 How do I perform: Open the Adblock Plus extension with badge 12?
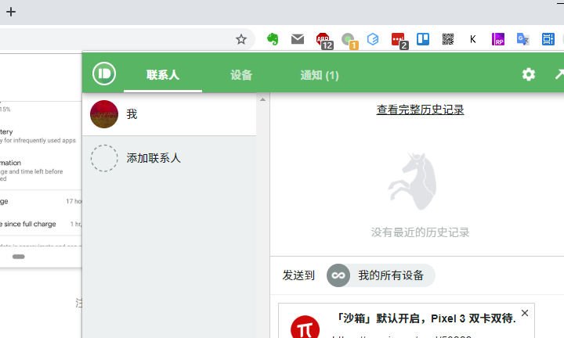point(324,40)
